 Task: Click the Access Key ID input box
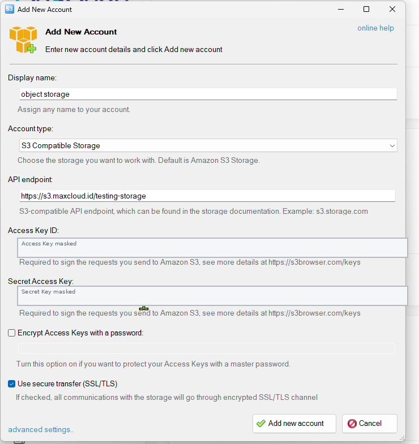[212, 248]
